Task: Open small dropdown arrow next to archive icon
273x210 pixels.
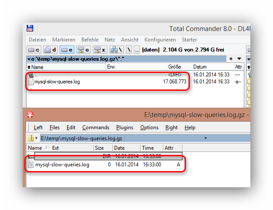Action: pyautogui.click(x=36, y=138)
